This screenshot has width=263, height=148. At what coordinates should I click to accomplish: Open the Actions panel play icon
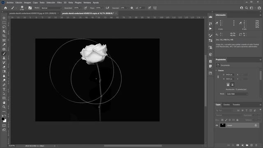pyautogui.click(x=210, y=29)
